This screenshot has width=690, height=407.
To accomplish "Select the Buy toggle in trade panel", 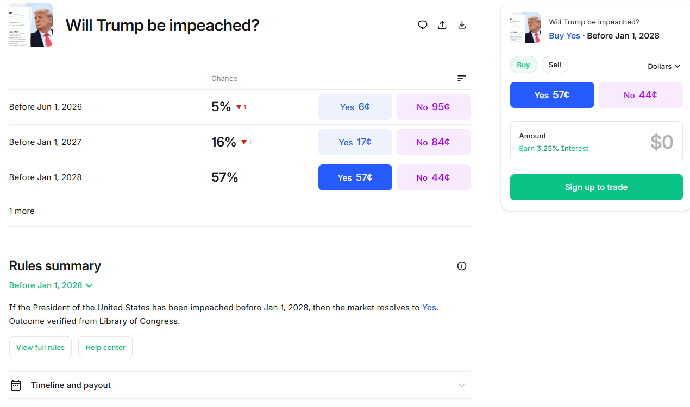I will click(x=523, y=65).
